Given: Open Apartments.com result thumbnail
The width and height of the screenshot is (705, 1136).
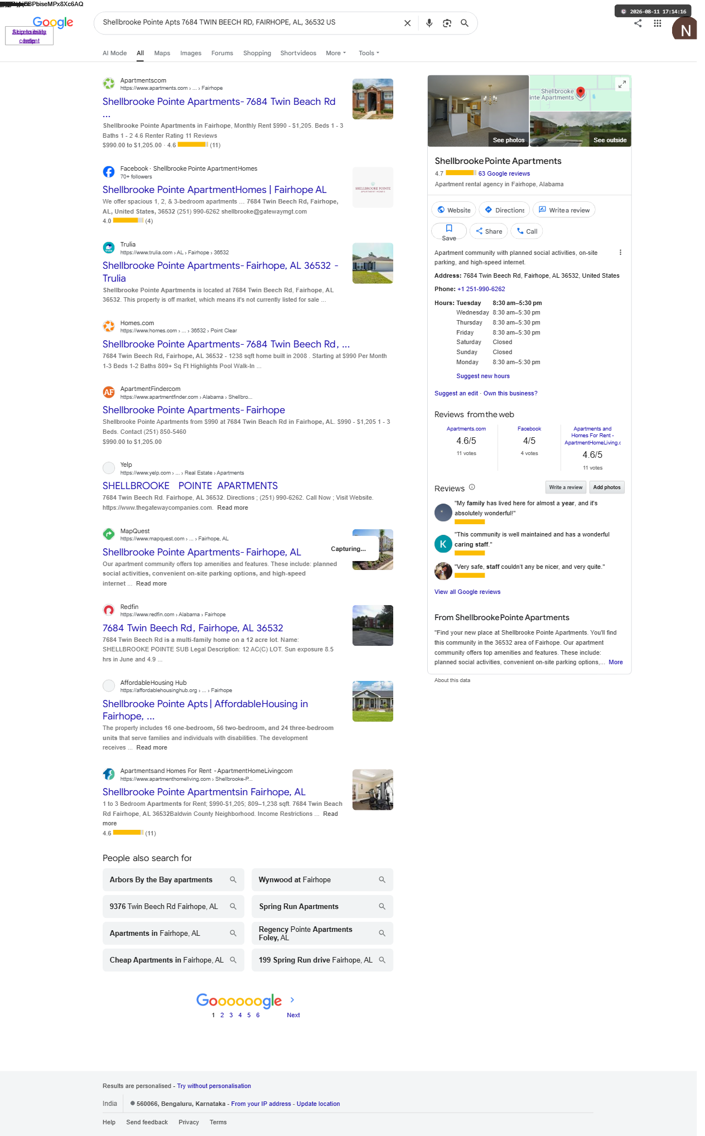Looking at the screenshot, I should tap(373, 99).
